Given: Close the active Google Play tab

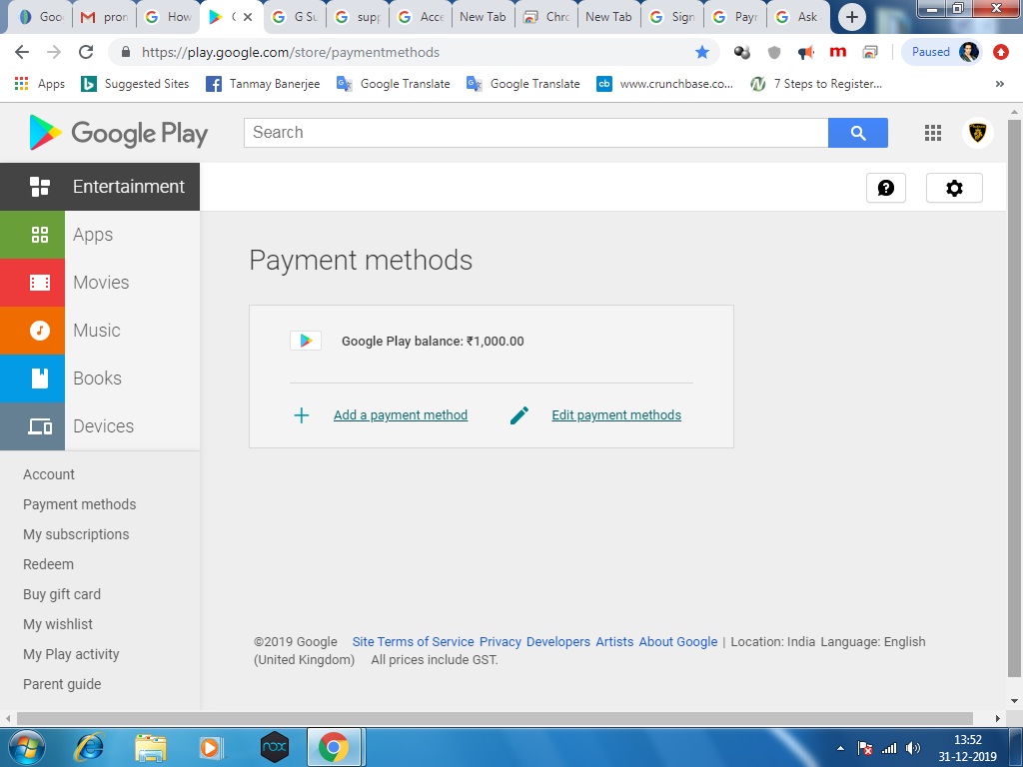Looking at the screenshot, I should tap(248, 17).
